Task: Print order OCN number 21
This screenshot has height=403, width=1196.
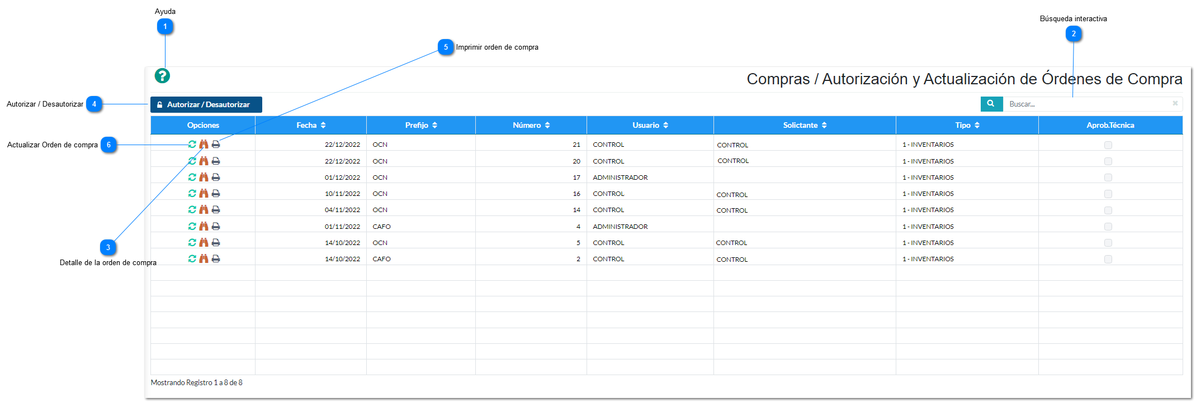Action: pyautogui.click(x=216, y=144)
